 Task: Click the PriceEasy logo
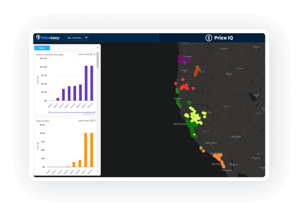[48, 38]
